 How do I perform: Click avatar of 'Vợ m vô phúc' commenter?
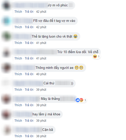6,6
